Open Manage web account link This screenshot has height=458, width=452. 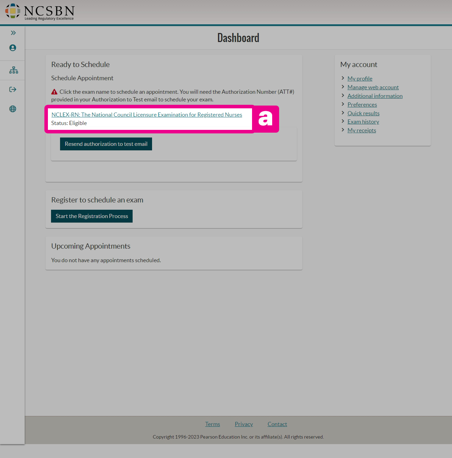coord(373,88)
